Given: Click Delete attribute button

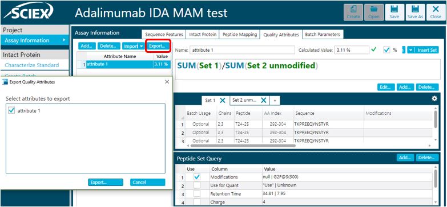Looking at the screenshot, I should tap(109, 46).
